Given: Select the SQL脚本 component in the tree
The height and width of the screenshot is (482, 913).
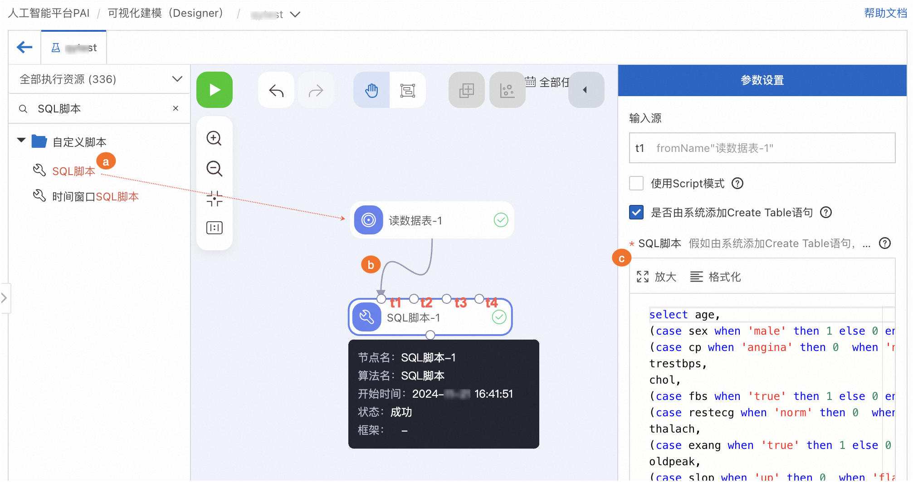Looking at the screenshot, I should 73,171.
